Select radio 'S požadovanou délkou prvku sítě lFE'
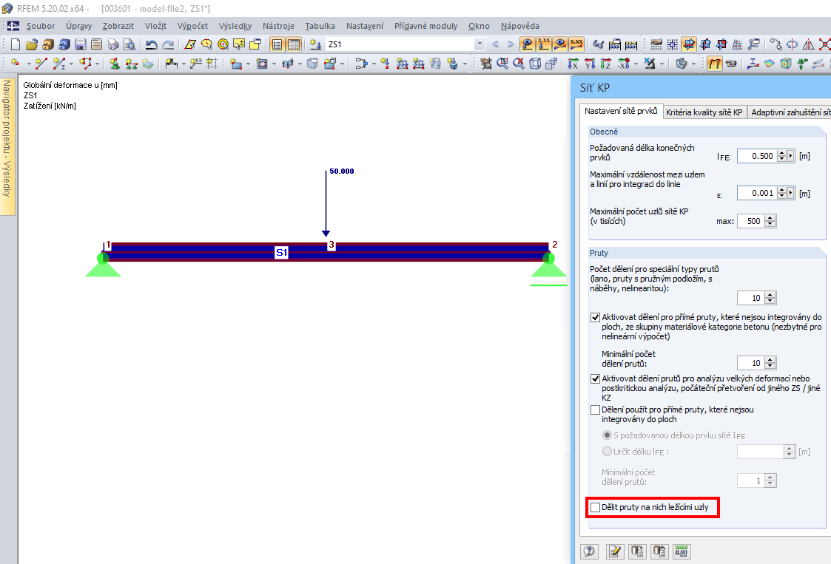The image size is (831, 564). click(x=608, y=435)
